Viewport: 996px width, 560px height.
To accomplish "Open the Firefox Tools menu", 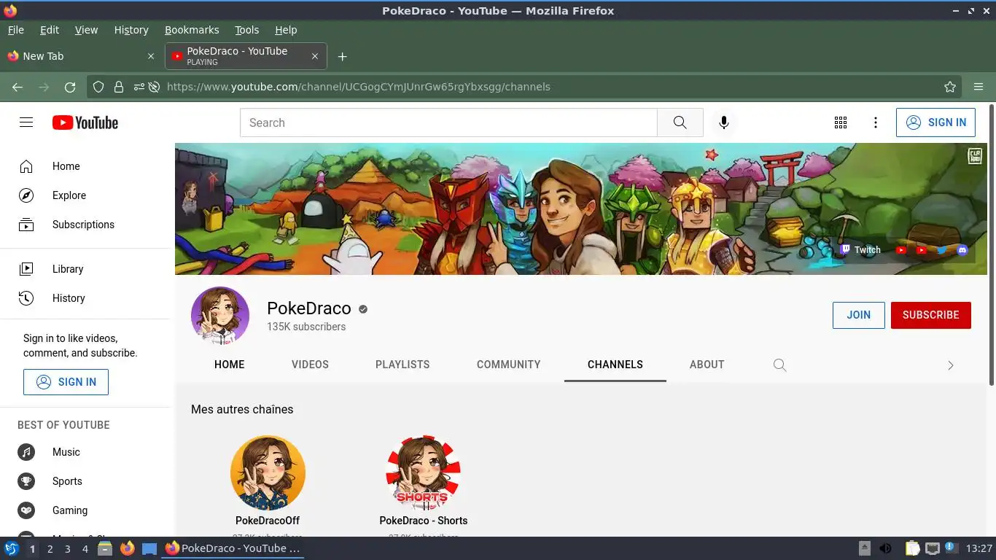I will 246,30.
